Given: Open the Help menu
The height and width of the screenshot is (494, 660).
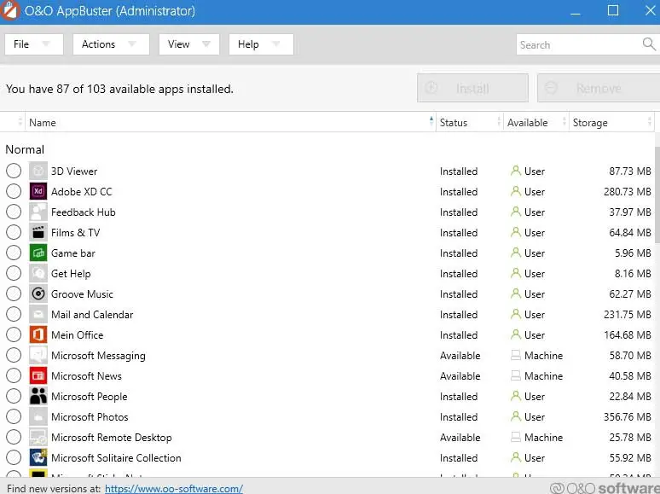Looking at the screenshot, I should click(260, 44).
